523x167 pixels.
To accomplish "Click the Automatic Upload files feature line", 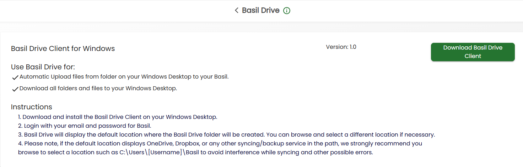I will click(x=124, y=77).
